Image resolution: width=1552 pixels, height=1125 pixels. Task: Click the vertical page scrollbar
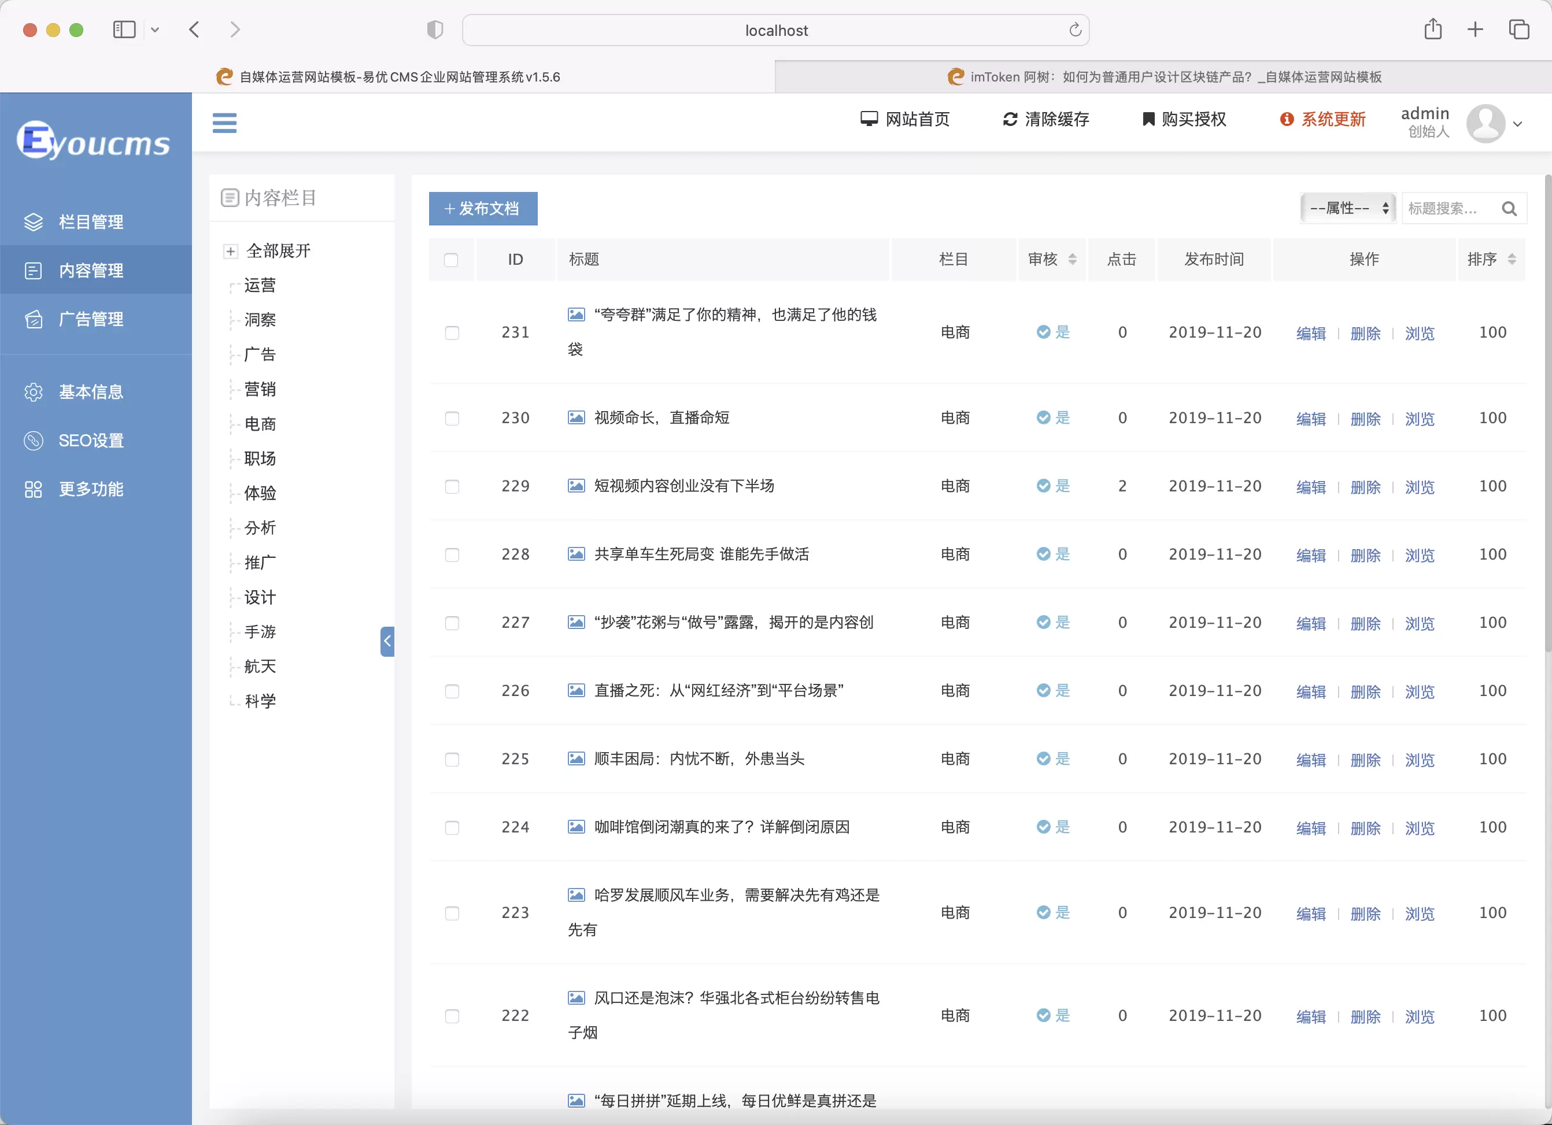[1547, 414]
